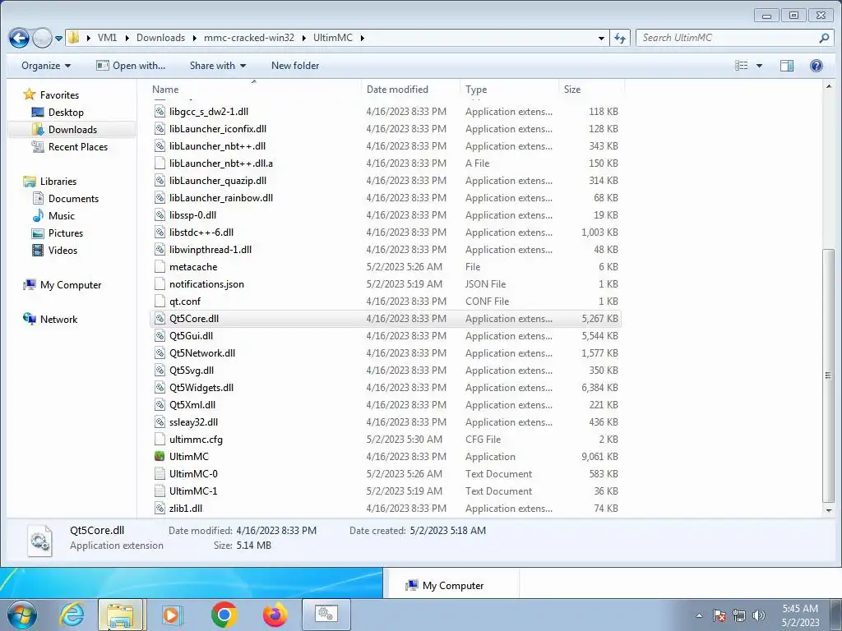
Task: Expand the arrow after Downloads breadcrumb
Action: pos(195,38)
